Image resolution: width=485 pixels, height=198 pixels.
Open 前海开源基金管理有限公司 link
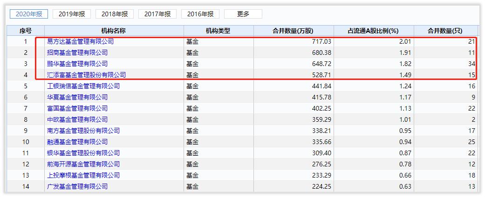point(83,164)
